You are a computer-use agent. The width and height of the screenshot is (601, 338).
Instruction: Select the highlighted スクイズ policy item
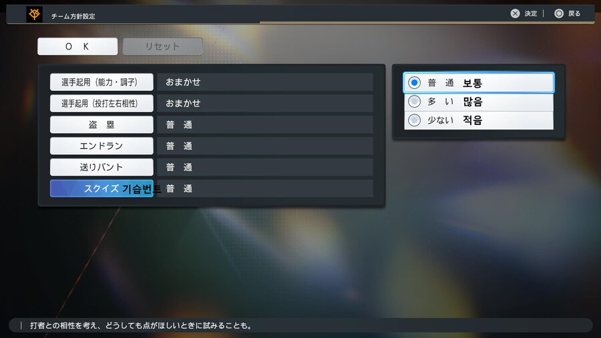pyautogui.click(x=102, y=188)
